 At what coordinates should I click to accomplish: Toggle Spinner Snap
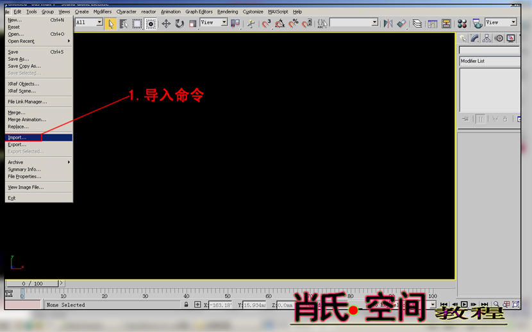[x=307, y=24]
